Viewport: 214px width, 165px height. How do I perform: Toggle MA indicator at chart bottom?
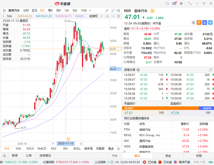click(7, 148)
